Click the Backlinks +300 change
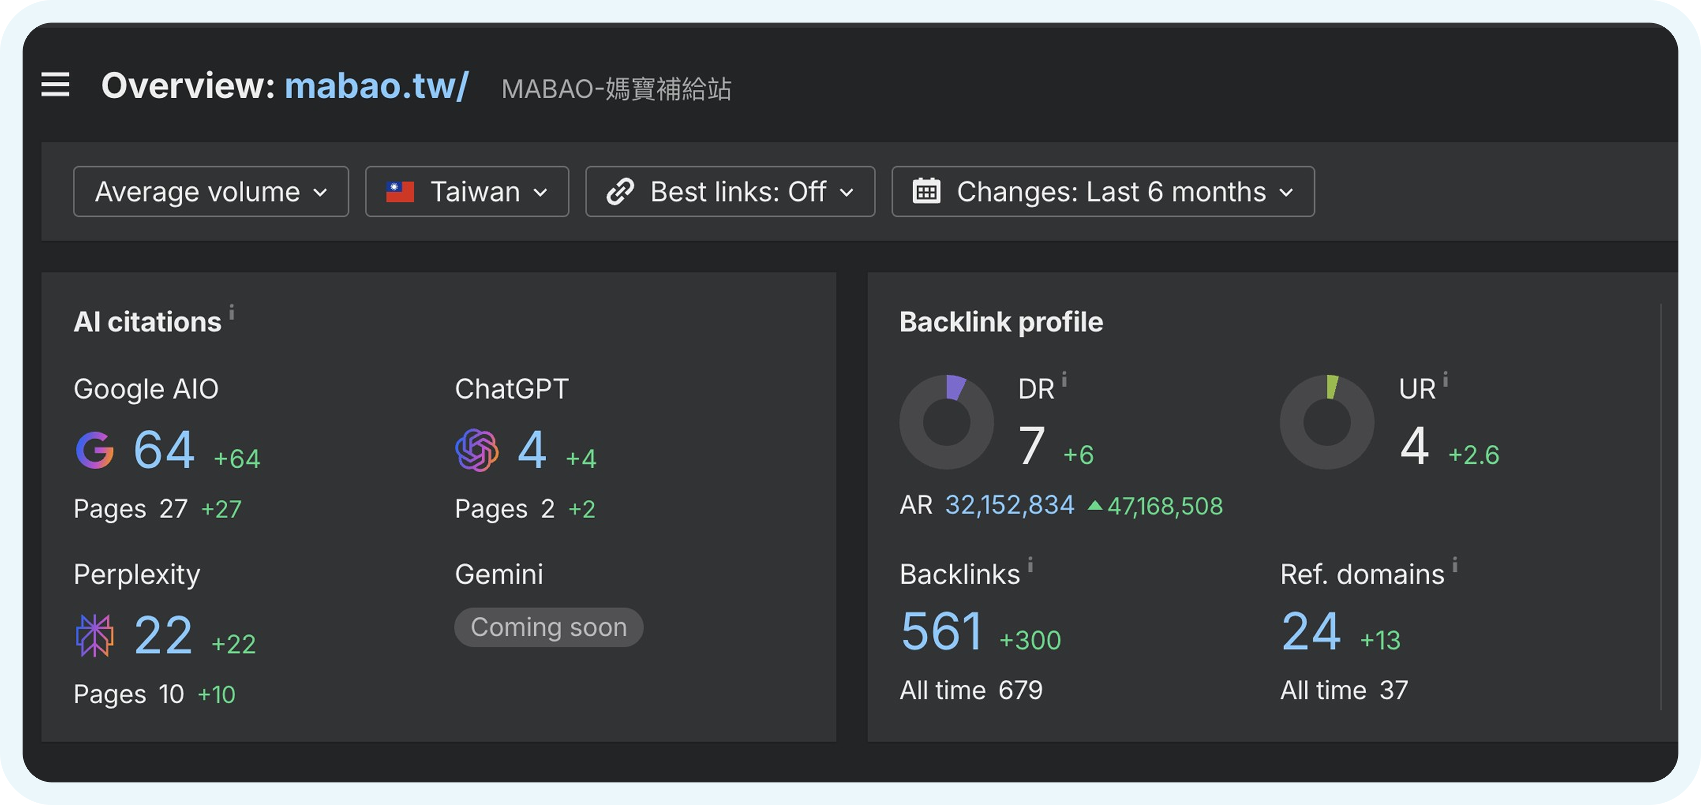1701x805 pixels. pyautogui.click(x=1030, y=640)
